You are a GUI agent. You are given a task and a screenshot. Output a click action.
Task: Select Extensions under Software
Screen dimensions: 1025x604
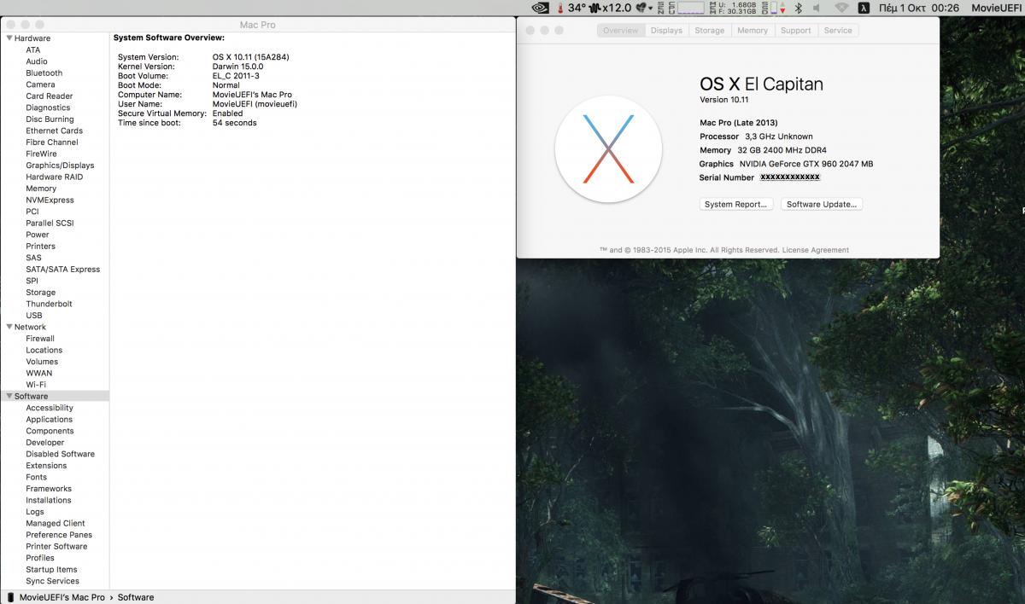click(x=46, y=465)
